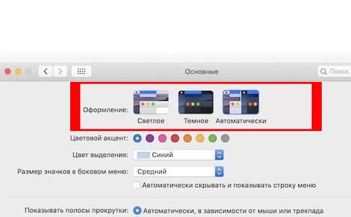
Task: Select the Светлое appearance thumbnail
Action: [151, 102]
